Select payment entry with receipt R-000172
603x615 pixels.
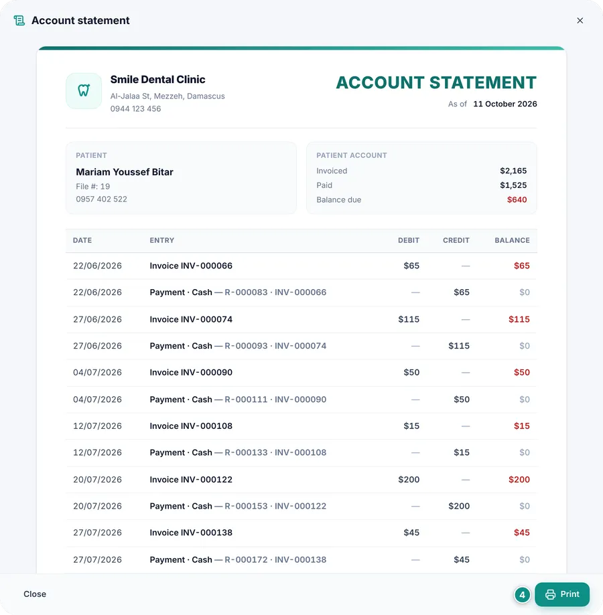coord(301,559)
